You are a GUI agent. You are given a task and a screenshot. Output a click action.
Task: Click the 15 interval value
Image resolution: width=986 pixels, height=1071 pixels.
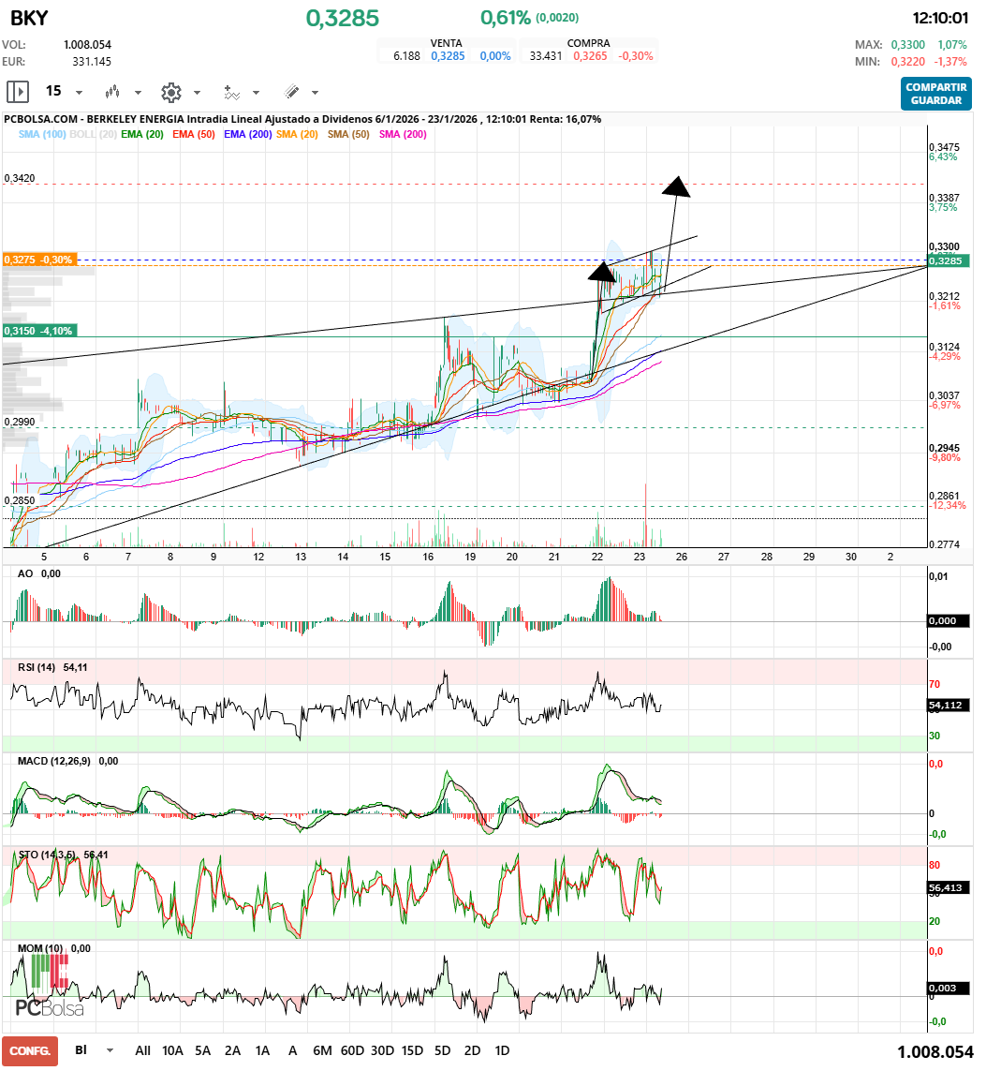click(53, 91)
